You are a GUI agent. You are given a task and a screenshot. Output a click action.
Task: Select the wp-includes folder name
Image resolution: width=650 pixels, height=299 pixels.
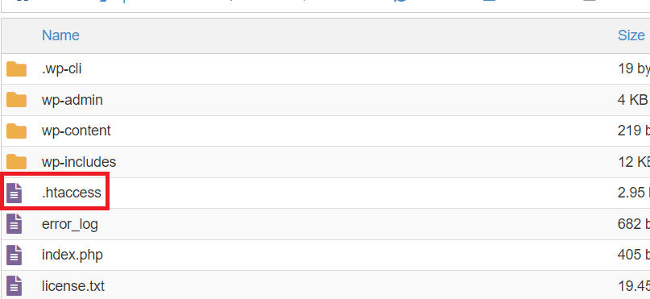pyautogui.click(x=79, y=162)
